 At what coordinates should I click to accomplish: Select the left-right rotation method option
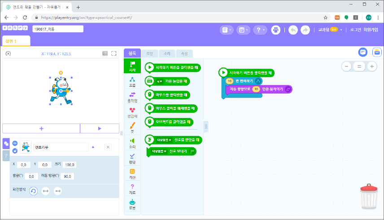click(45, 191)
